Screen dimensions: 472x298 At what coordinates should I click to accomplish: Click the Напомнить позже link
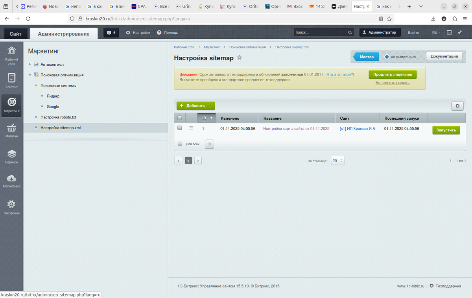coord(393,83)
